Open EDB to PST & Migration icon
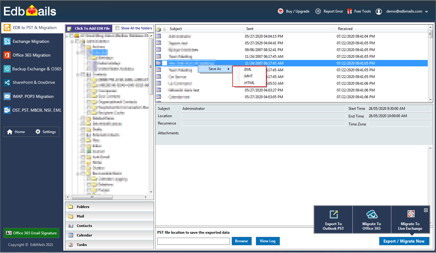 [x=7, y=28]
